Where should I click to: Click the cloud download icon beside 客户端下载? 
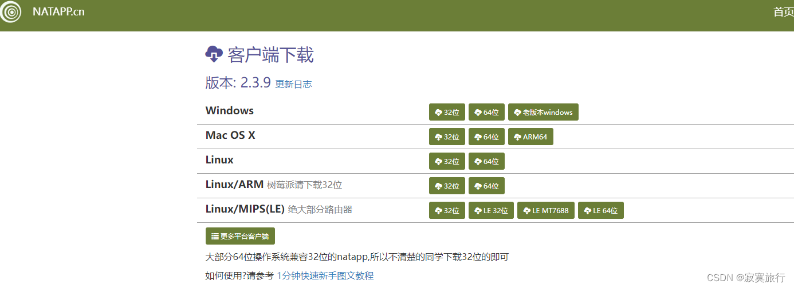[x=214, y=54]
